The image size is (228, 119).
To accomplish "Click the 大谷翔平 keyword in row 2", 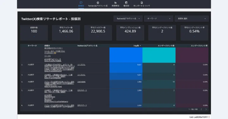I will coord(31,65).
